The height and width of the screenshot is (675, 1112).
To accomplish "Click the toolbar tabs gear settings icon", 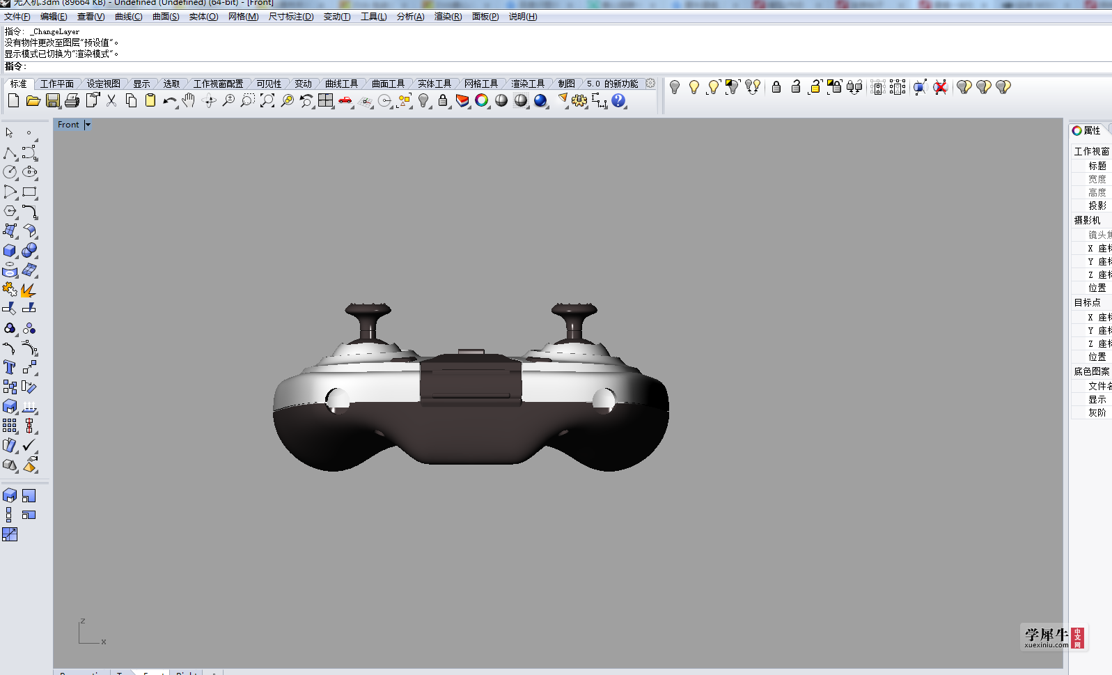I will click(650, 83).
